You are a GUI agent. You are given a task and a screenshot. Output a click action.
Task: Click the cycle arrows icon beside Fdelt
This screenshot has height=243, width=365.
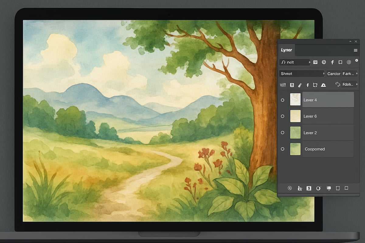coord(337,84)
